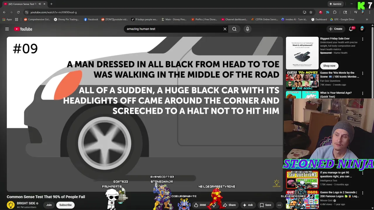Go back with the browser arrow
The width and height of the screenshot is (374, 210).
click(x=4, y=12)
